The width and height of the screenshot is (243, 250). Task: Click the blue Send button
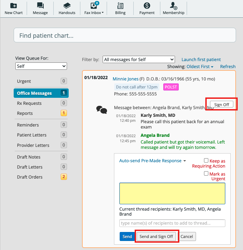click(127, 236)
